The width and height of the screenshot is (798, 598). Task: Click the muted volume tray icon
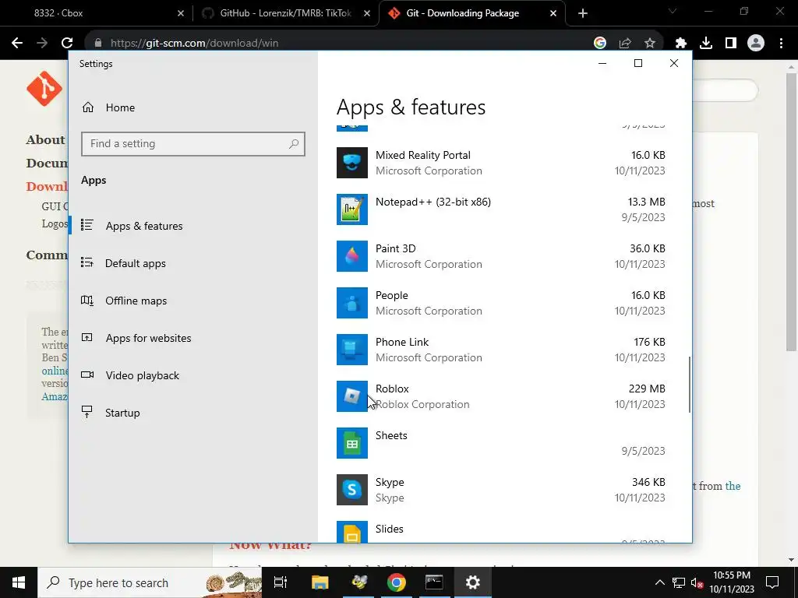pyautogui.click(x=697, y=582)
